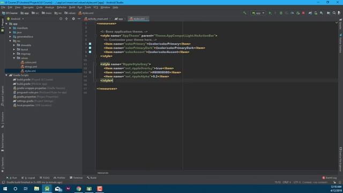The height and width of the screenshot is (193, 343).
Task: Click the UI Course breadcrumb in navigation bar
Action: coord(10,13)
